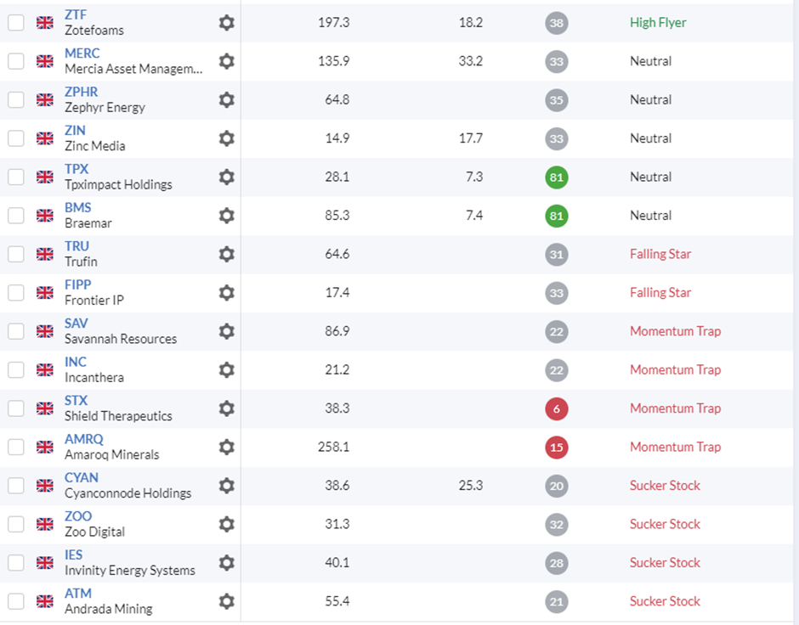Click Sucker Stock label for Zoo Digital
Viewport: 799px width, 625px height.
[665, 524]
